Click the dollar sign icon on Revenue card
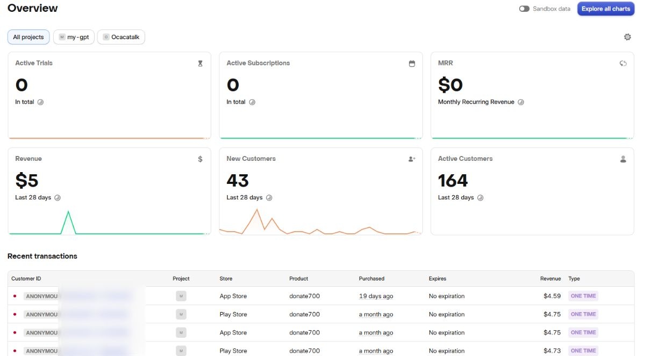 tap(200, 159)
